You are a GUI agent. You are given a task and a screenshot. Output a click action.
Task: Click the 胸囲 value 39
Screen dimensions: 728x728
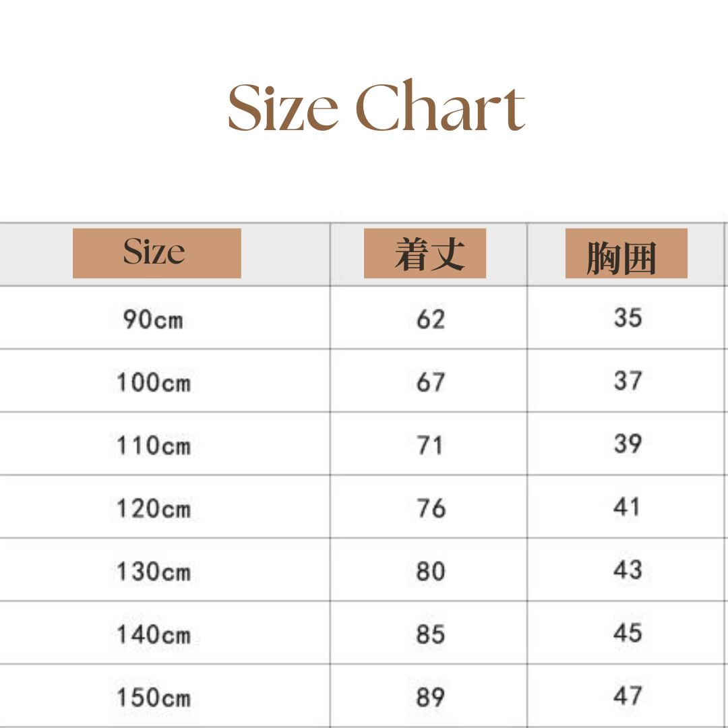[628, 444]
